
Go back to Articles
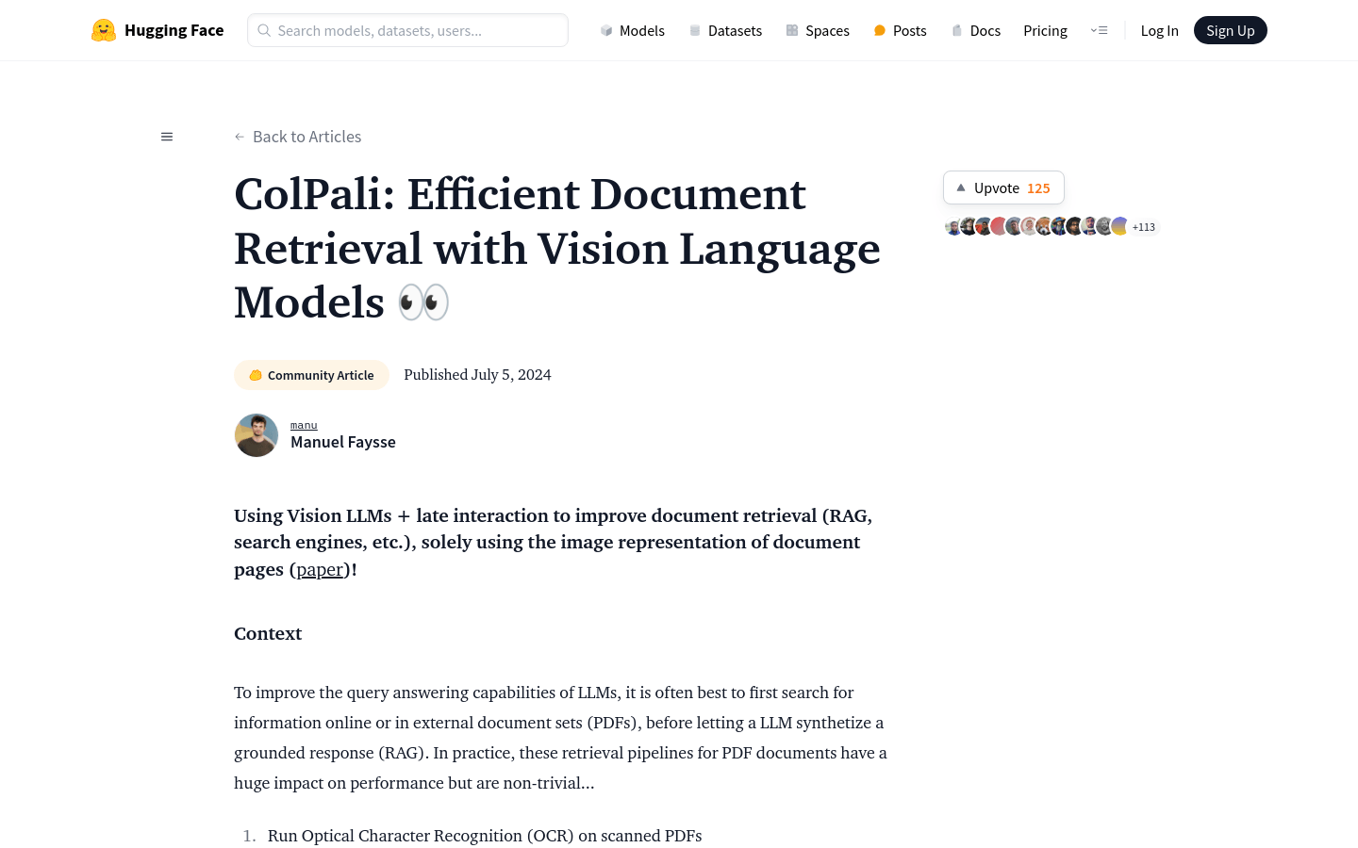point(298,137)
